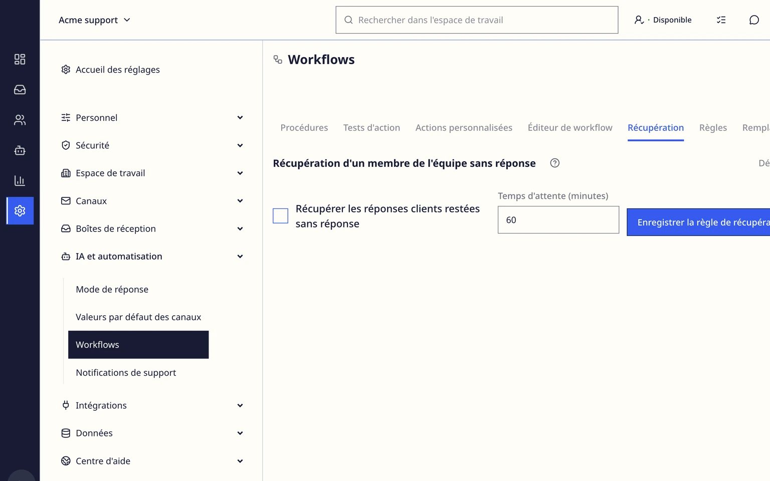Switch to the Tests d'action tab

coord(371,128)
